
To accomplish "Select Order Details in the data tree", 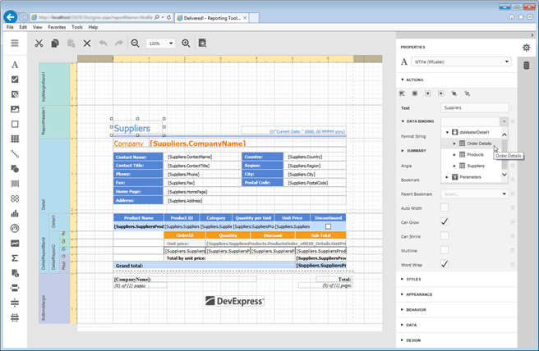I will click(479, 144).
